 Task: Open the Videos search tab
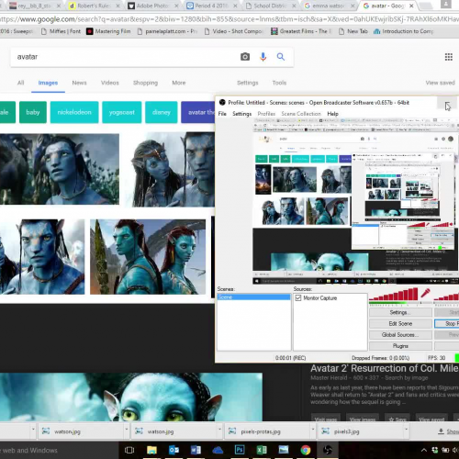pos(110,83)
